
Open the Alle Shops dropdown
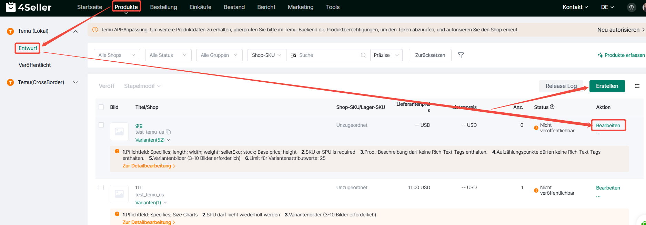117,55
